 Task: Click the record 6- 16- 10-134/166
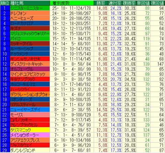[x=72, y=140]
